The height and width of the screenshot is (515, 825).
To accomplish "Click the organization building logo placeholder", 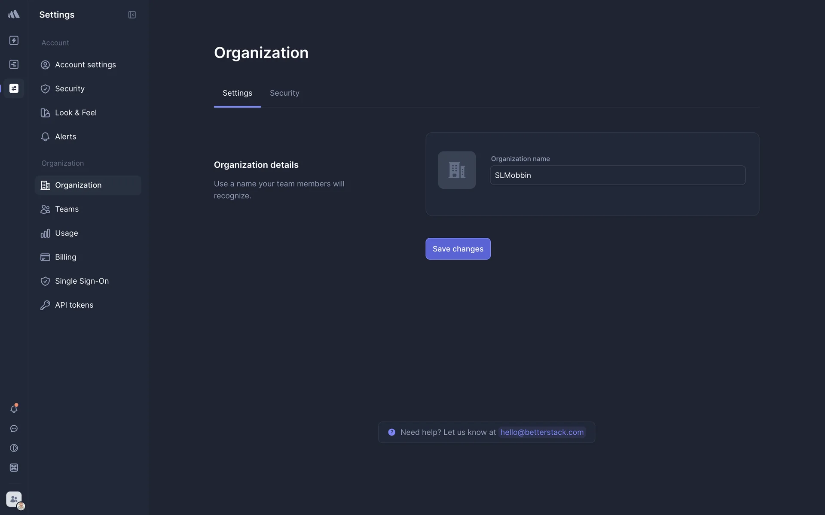I will [457, 170].
